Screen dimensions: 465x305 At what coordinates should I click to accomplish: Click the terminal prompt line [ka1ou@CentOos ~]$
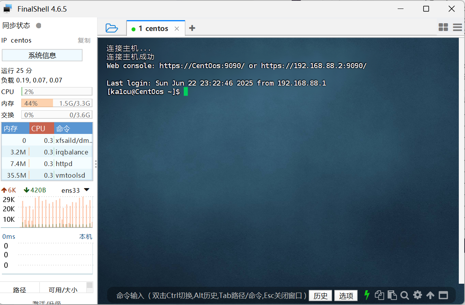(143, 92)
